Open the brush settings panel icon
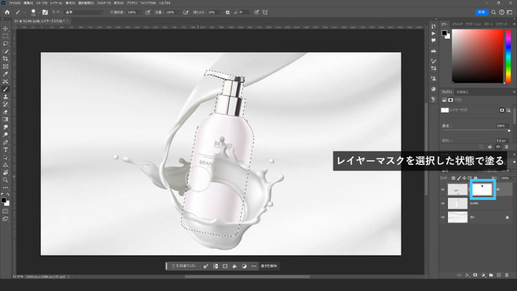Image resolution: width=517 pixels, height=291 pixels. click(x=45, y=12)
